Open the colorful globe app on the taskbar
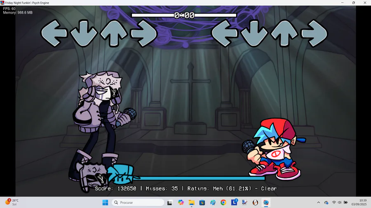Screen dimensions: 371x208 213,202
